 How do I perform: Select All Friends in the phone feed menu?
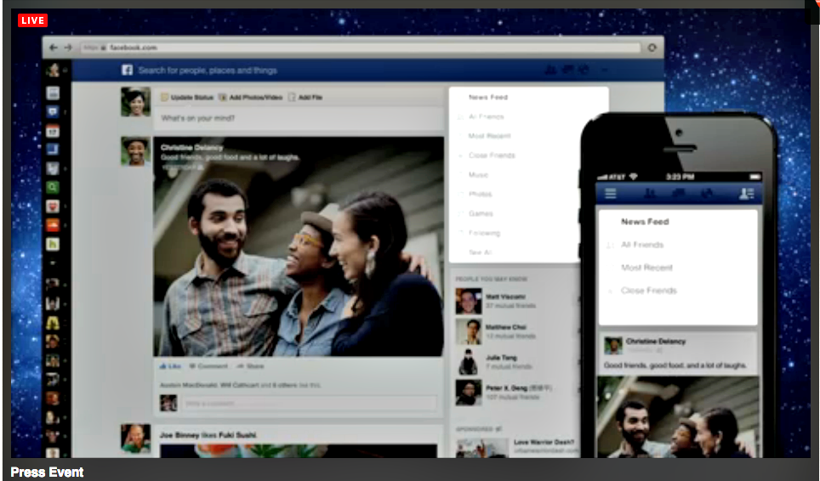pyautogui.click(x=642, y=245)
